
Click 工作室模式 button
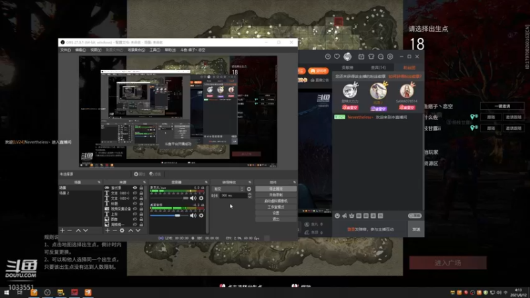276,207
